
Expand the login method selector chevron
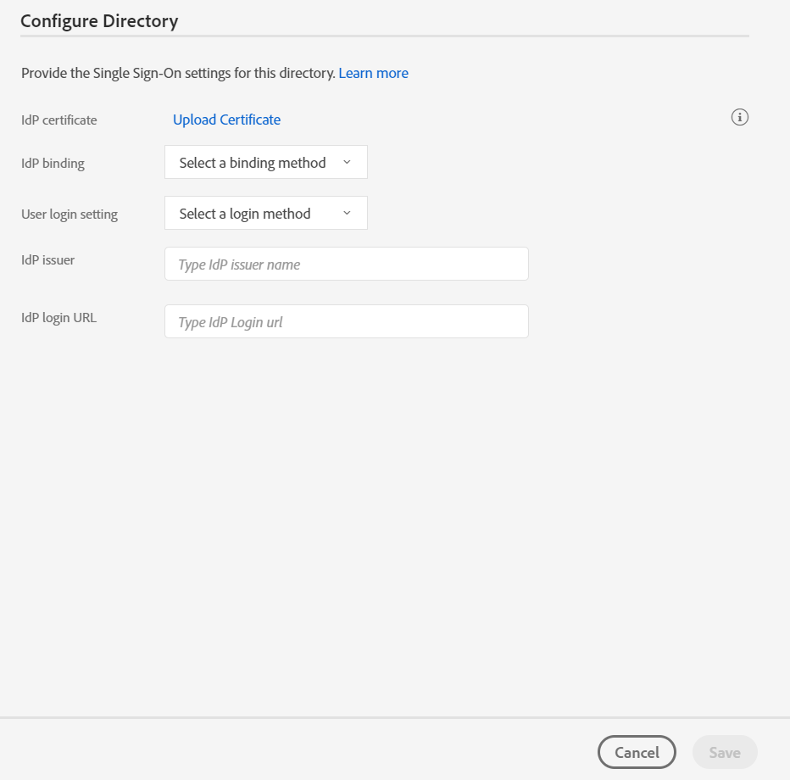point(346,213)
